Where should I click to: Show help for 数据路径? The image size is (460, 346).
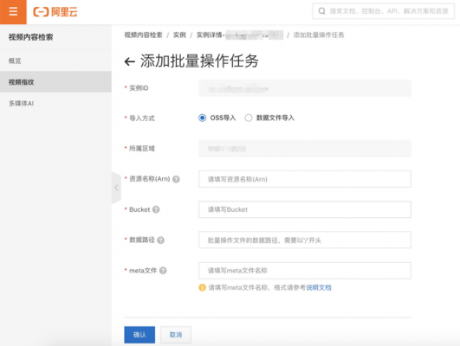tap(161, 240)
